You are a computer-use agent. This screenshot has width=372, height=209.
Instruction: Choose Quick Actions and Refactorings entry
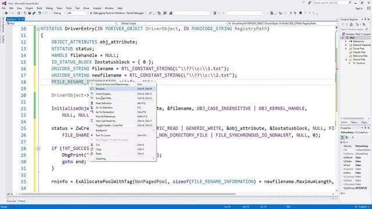(123, 84)
